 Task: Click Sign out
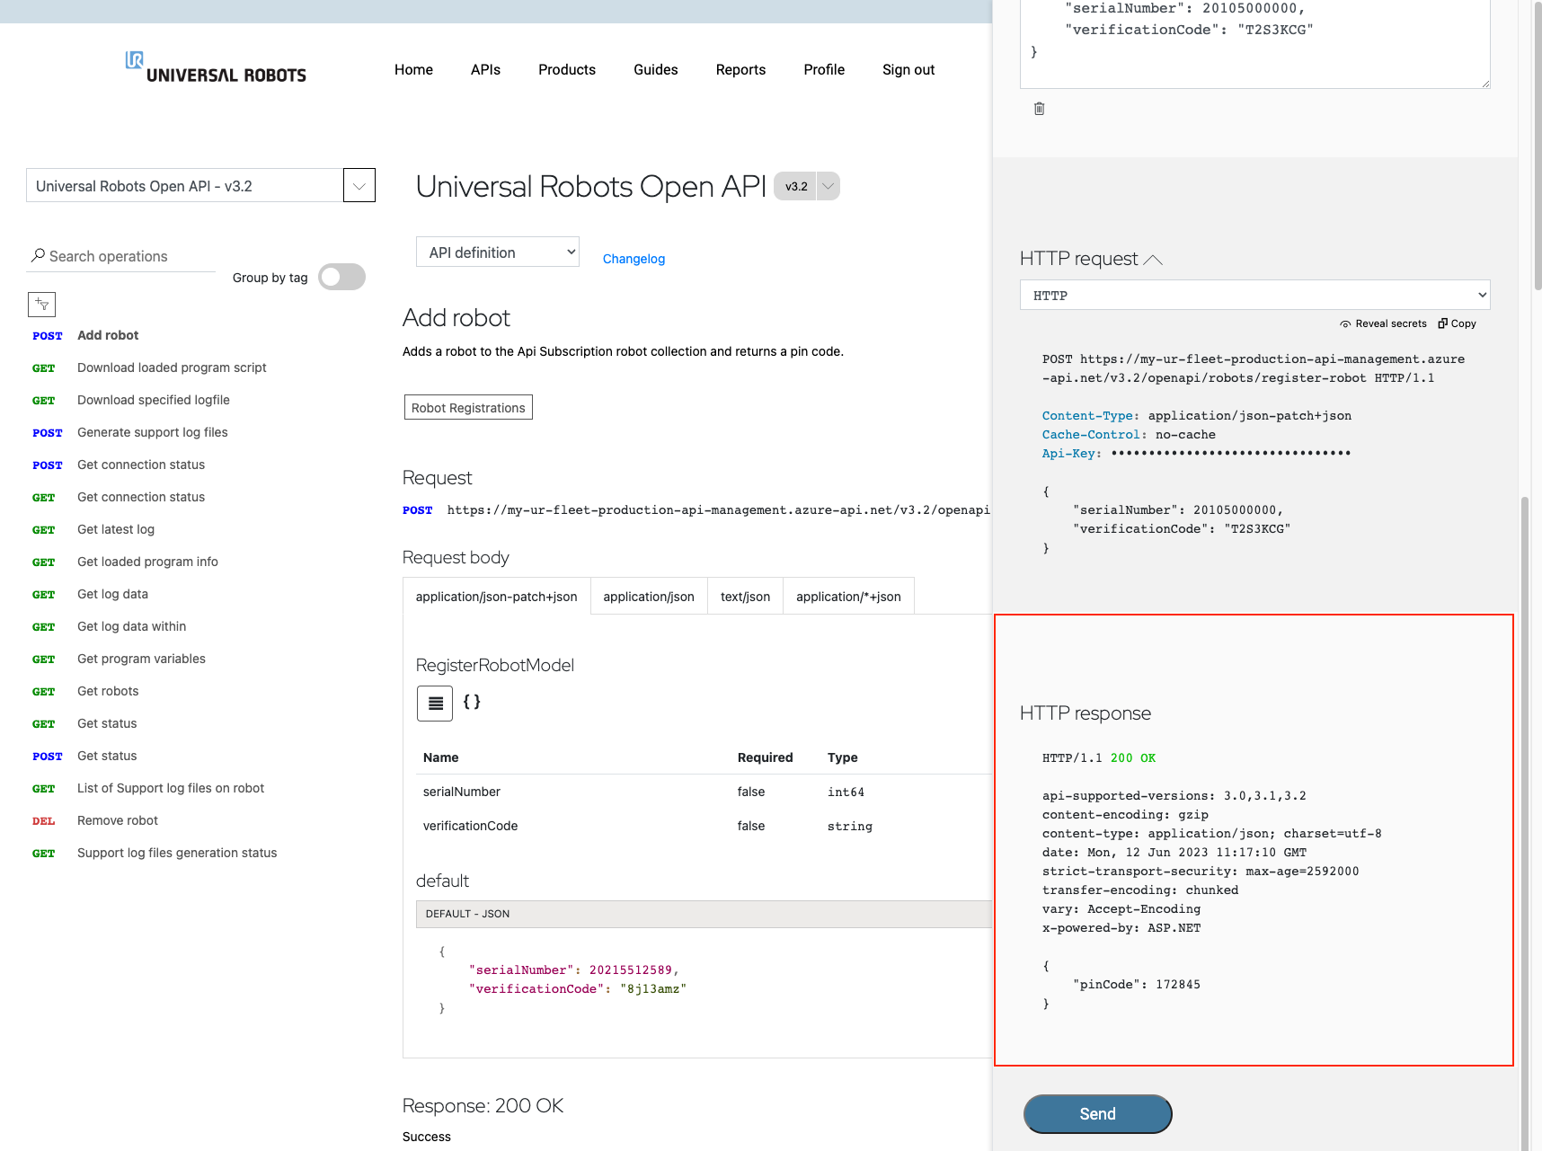point(908,70)
